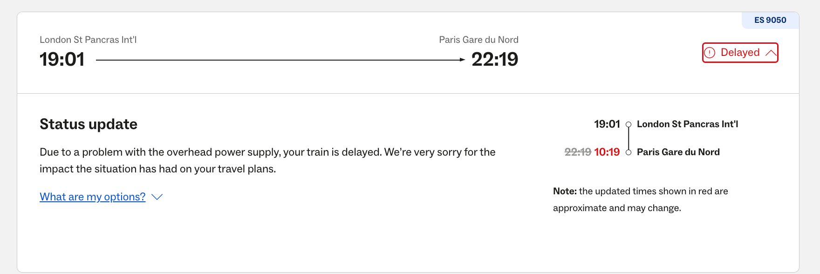The image size is (820, 274).
Task: Click the struck-through 22:19 original arrival time
Action: [578, 152]
